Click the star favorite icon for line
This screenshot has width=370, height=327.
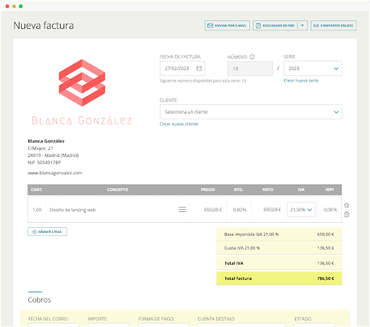347,205
